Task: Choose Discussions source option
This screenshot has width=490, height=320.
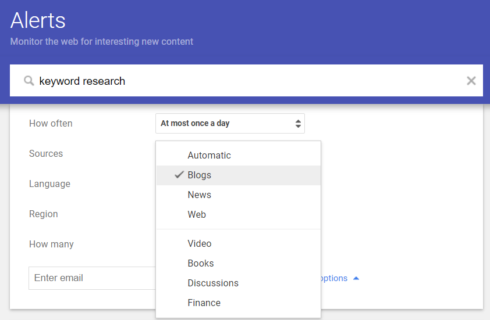Action: (239, 283)
